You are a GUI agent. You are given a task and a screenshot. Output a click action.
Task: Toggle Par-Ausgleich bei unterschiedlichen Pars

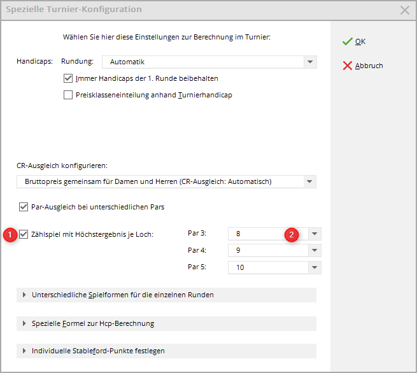(x=24, y=207)
